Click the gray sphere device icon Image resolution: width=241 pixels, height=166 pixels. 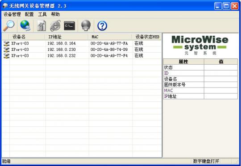pyautogui.click(x=86, y=25)
